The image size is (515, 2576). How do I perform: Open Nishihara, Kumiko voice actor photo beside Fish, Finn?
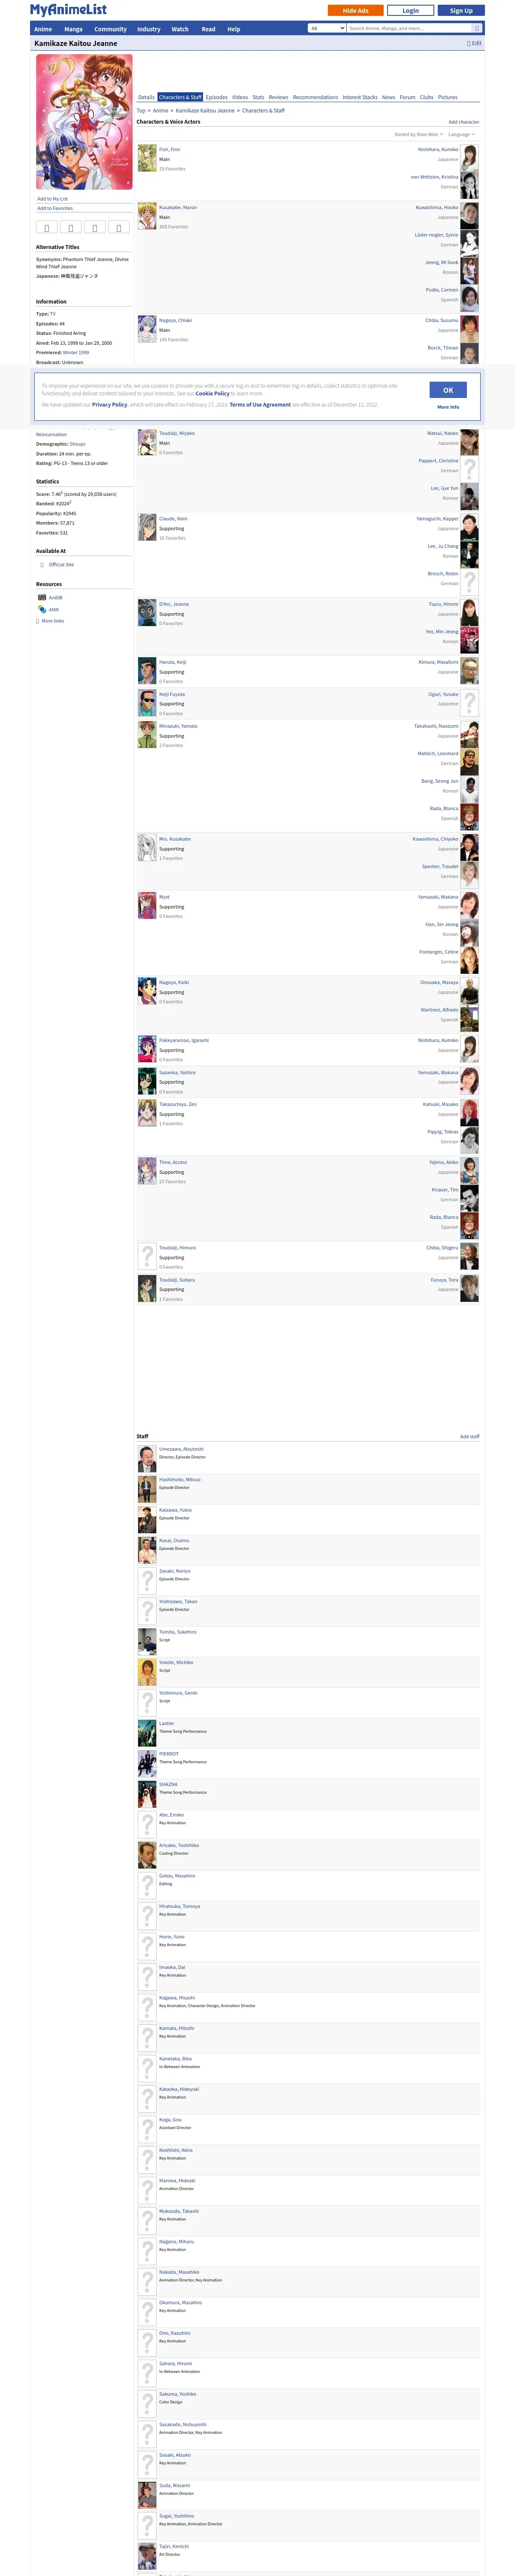[469, 157]
